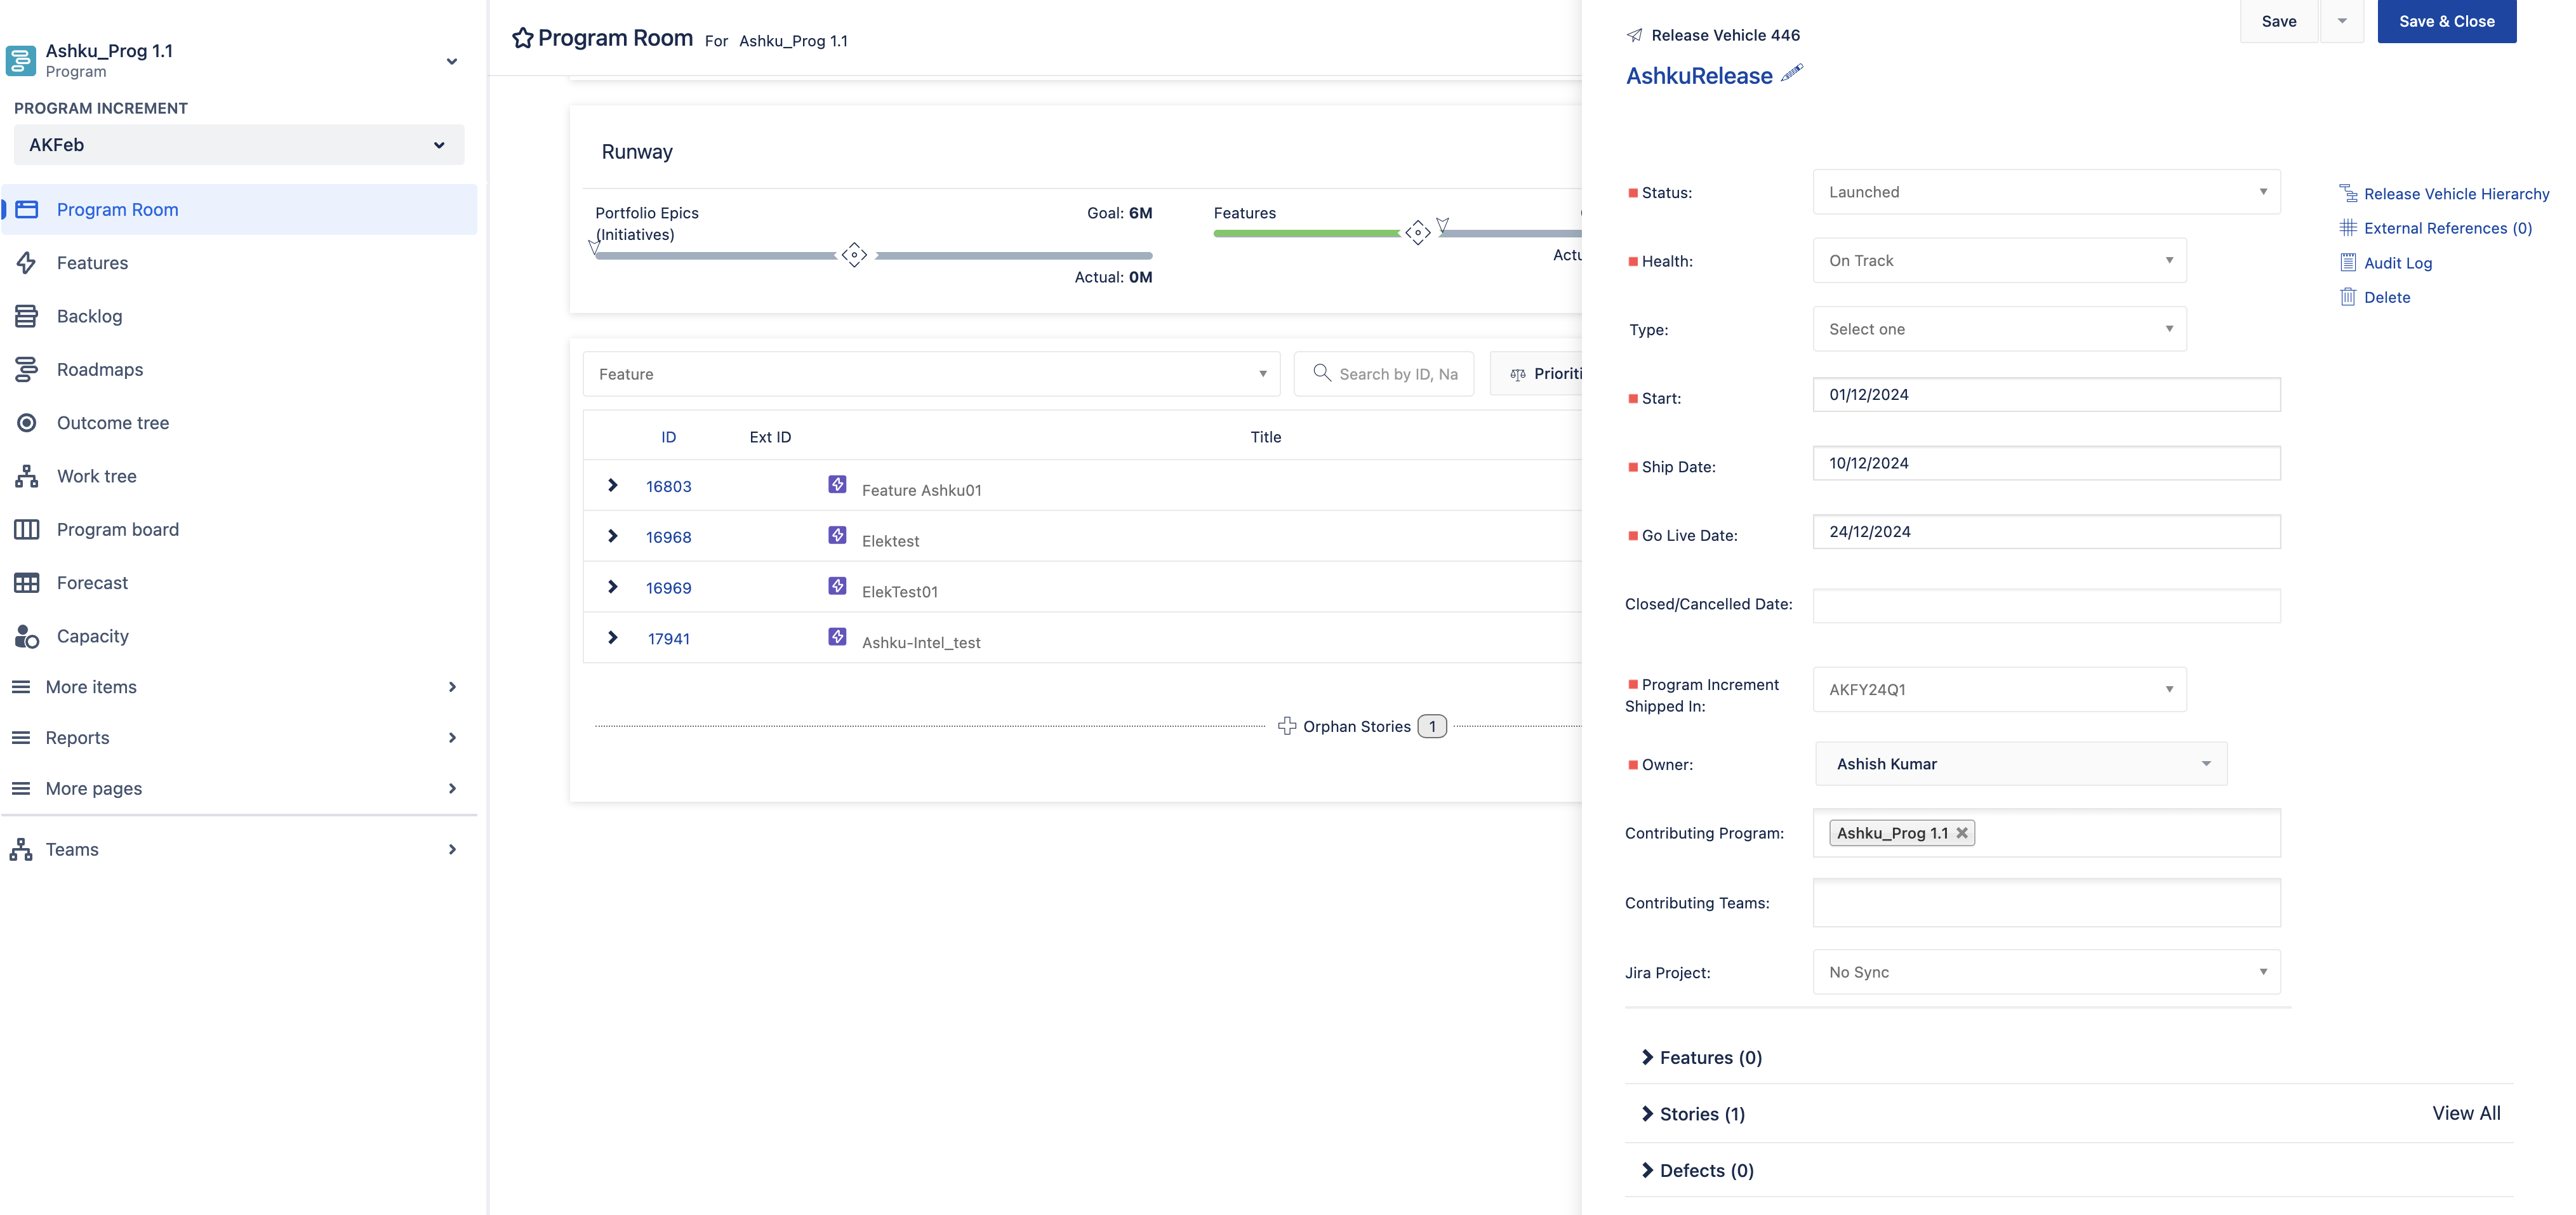
Task: Click the Ship Date input field
Action: (x=2045, y=463)
